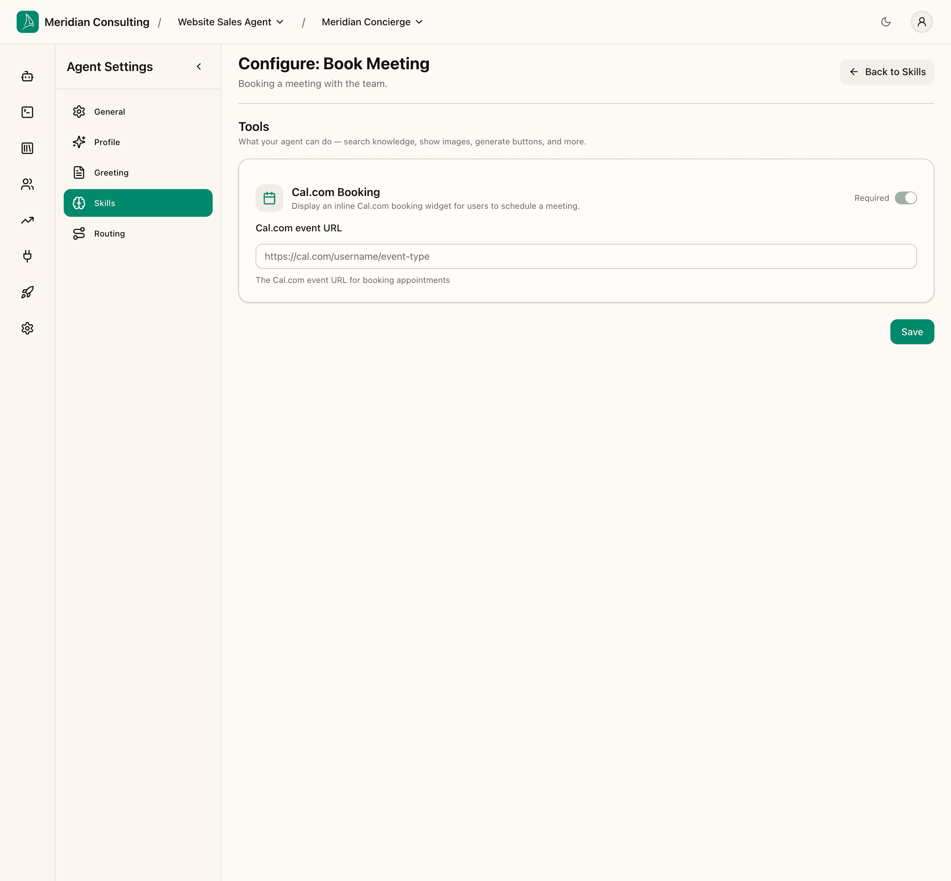951x881 pixels.
Task: Click the 'Cal.com event URL' label
Action: point(299,228)
